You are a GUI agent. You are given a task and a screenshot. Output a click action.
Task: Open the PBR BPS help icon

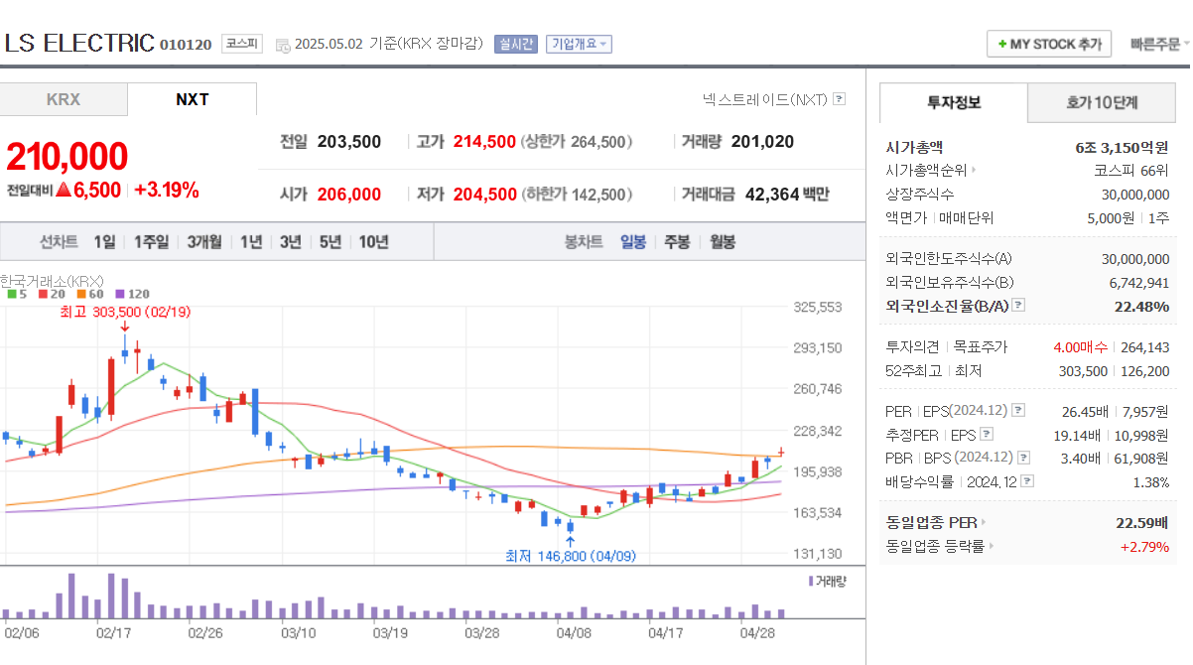tap(1021, 458)
